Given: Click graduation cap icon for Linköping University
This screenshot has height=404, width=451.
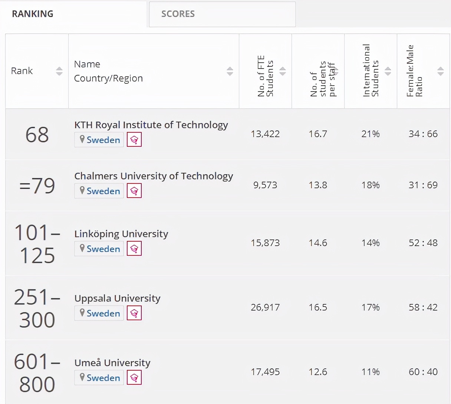Looking at the screenshot, I should click(134, 249).
